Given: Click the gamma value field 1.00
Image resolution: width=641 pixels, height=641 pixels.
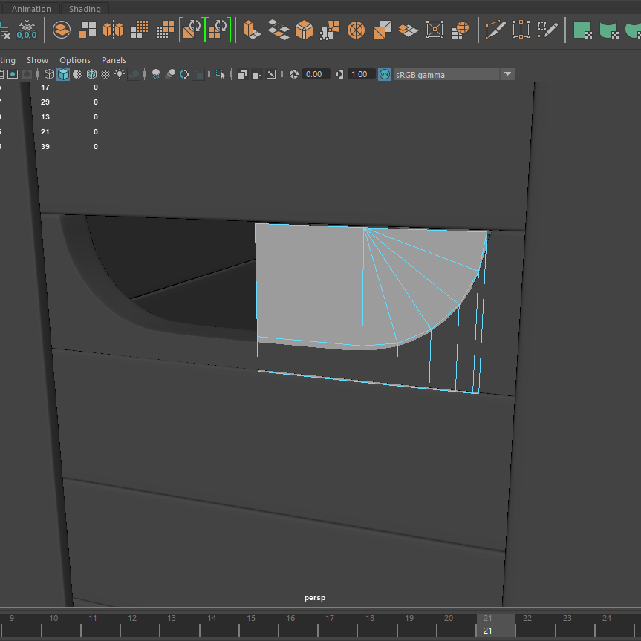Looking at the screenshot, I should (x=361, y=74).
